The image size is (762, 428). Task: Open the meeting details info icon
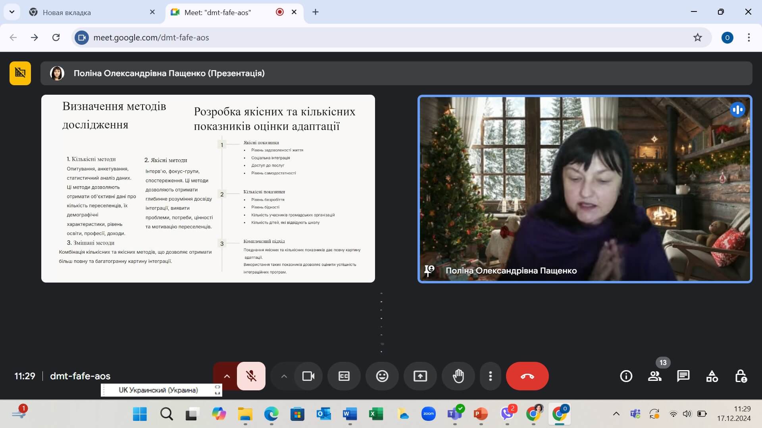(x=626, y=376)
